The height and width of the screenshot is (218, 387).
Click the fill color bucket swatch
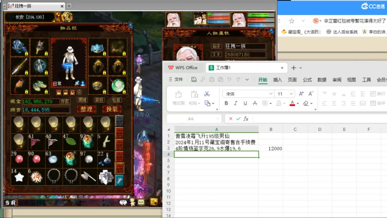[279, 103]
